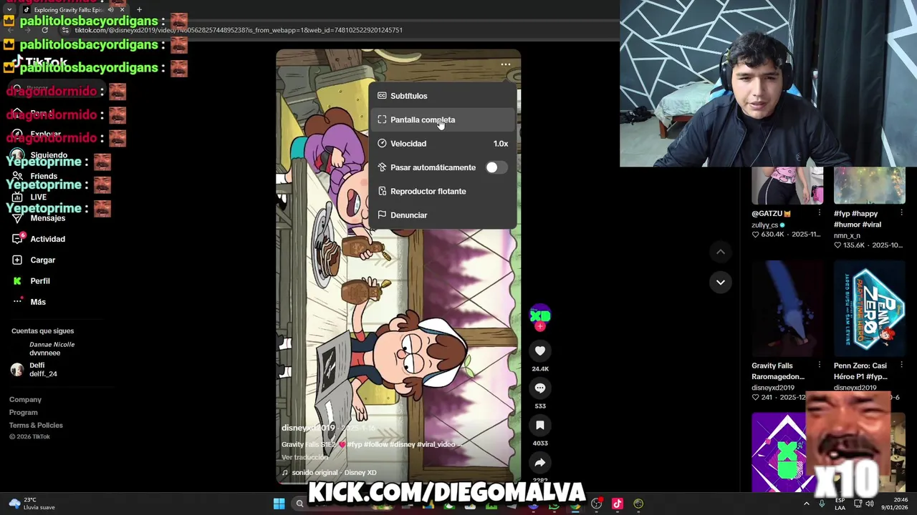The height and width of the screenshot is (515, 917).
Task: Switch to Exploring Gravity Falls browser tab
Action: point(68,10)
